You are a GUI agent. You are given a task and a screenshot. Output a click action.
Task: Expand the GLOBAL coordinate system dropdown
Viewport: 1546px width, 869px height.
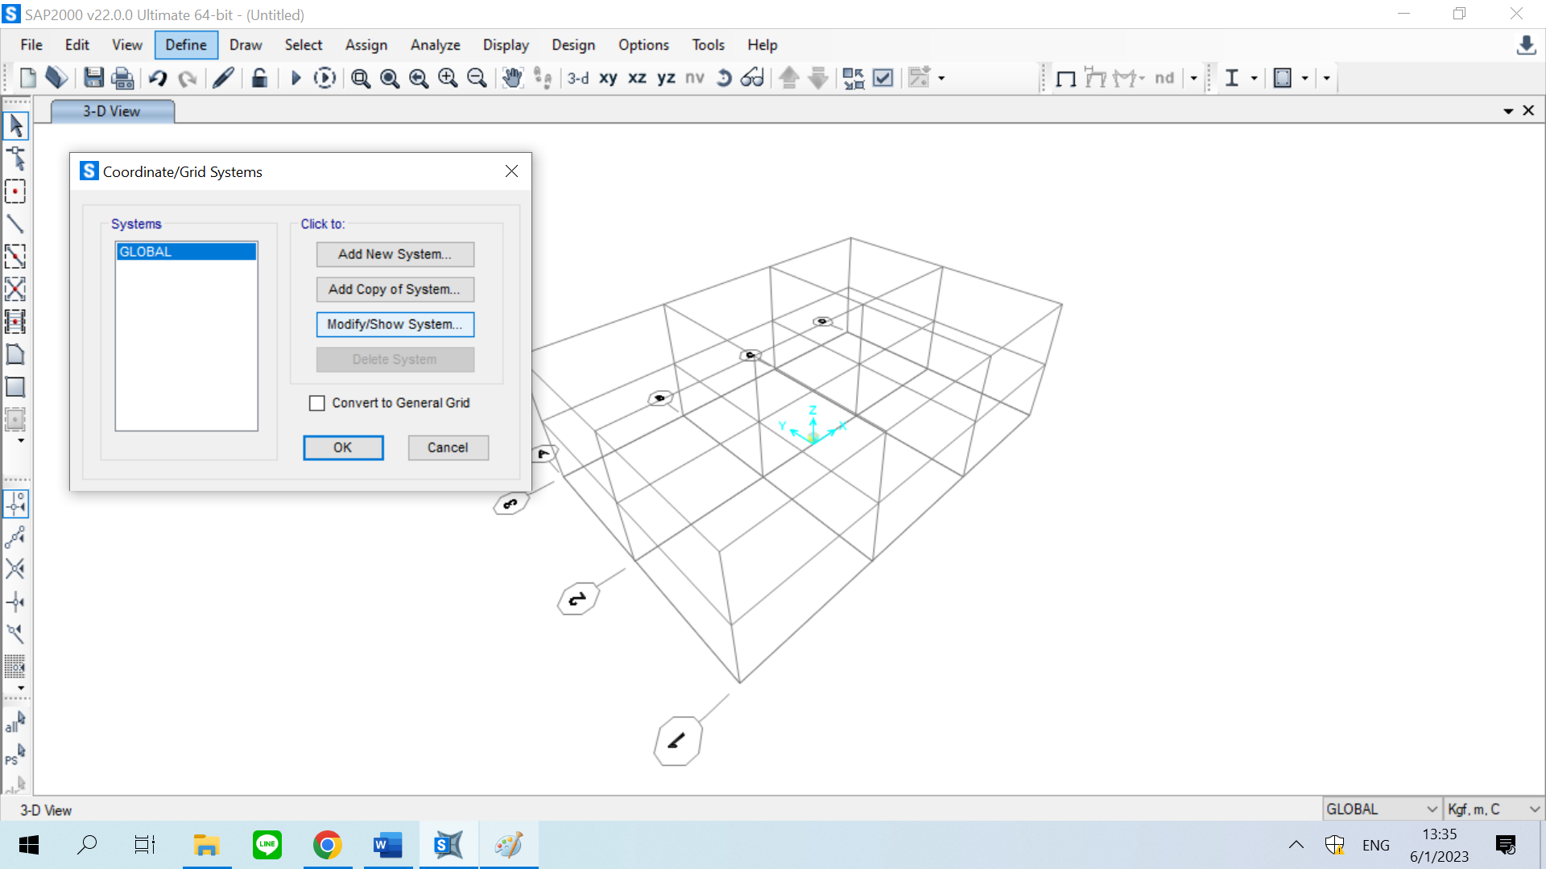click(1432, 809)
